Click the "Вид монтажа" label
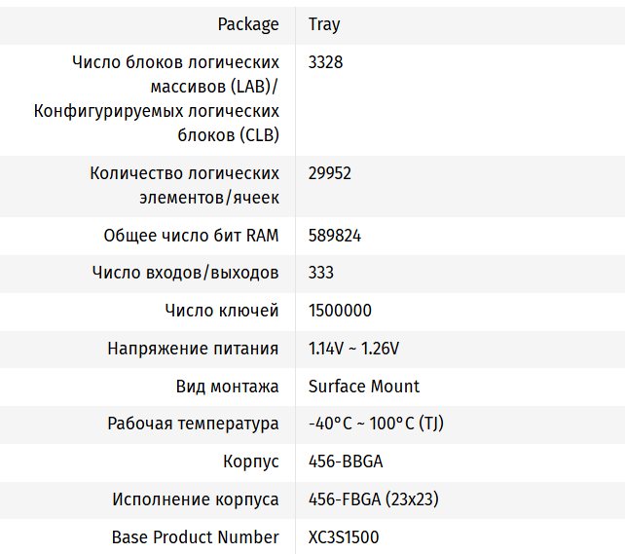 [227, 387]
